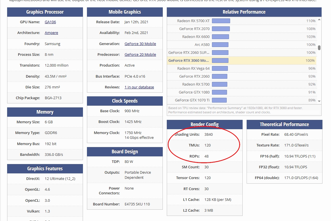Select the Radeon RX 5700 92% entry
The image size is (331, 221).
pyautogui.click(x=242, y=84)
